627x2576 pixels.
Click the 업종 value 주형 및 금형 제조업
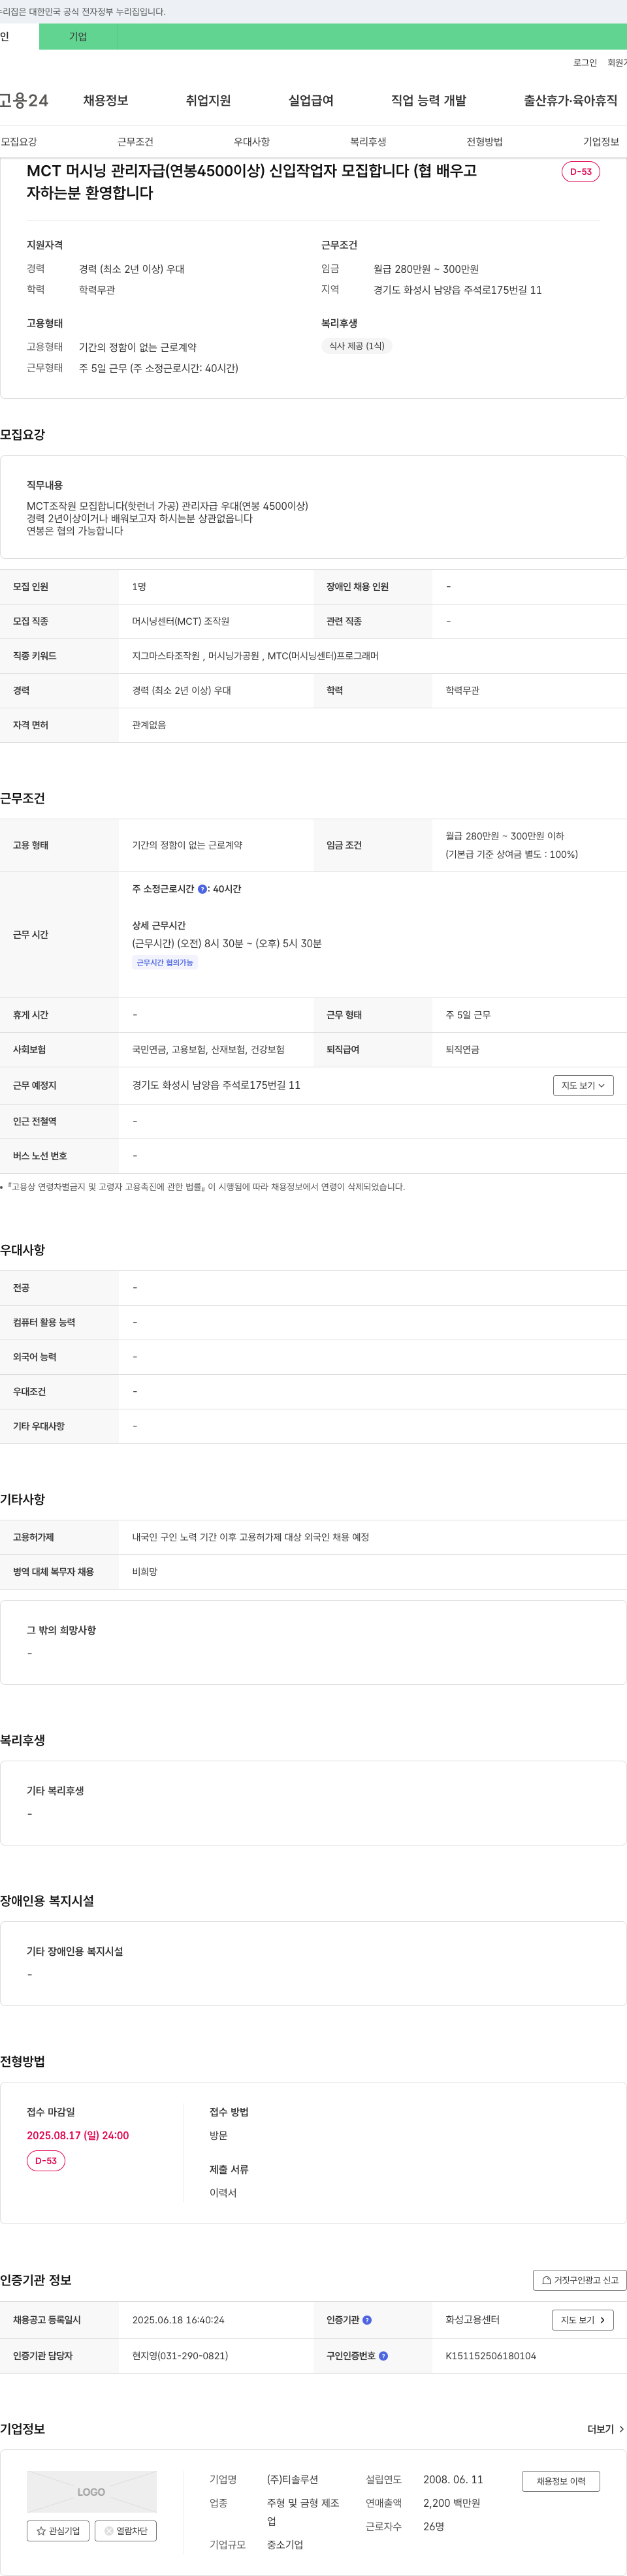click(303, 2512)
